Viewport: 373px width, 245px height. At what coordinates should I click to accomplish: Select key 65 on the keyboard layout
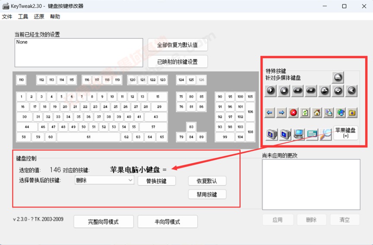point(162,137)
